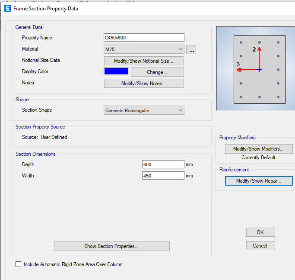Open Modify/Show Notes dialog
295x280 pixels.
point(144,84)
